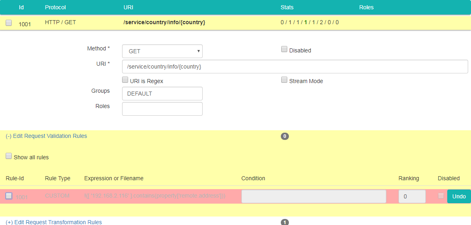Click the rule's Condition input field

pyautogui.click(x=313, y=196)
